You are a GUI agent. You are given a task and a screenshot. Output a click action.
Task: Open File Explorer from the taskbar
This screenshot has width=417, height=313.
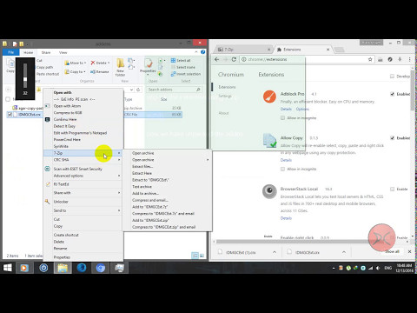(63, 268)
